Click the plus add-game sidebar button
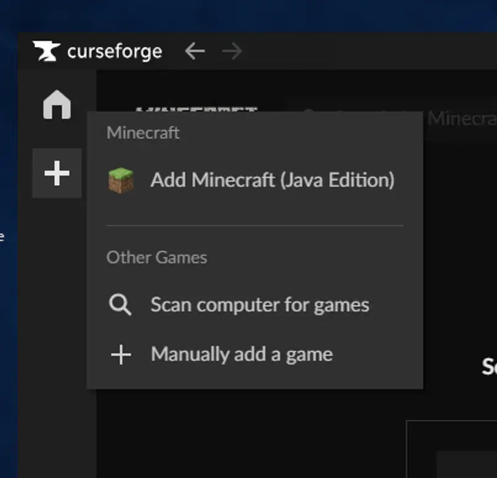 57,174
